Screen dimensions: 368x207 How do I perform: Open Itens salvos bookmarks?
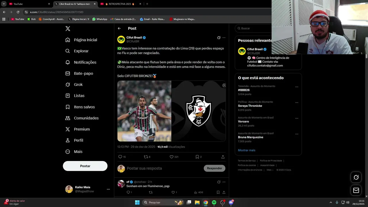(x=80, y=107)
